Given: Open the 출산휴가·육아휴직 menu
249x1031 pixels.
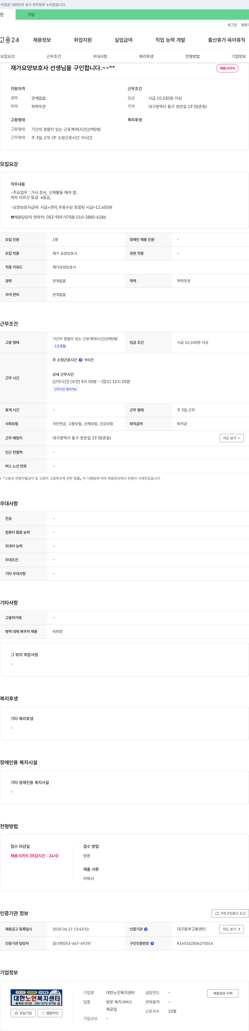Looking at the screenshot, I should coord(227,40).
